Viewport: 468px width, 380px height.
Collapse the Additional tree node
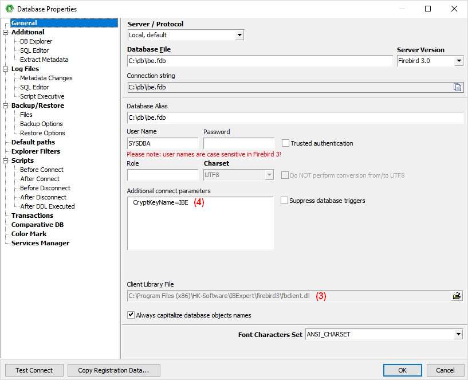tap(5, 32)
